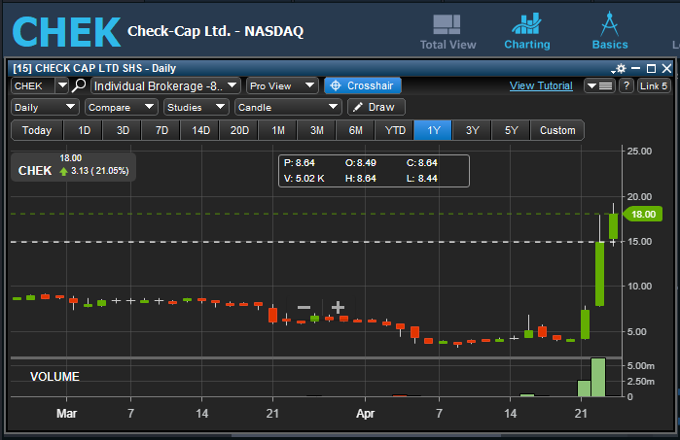Open the Candle chart type dropdown
680x440 pixels.
pyautogui.click(x=288, y=107)
